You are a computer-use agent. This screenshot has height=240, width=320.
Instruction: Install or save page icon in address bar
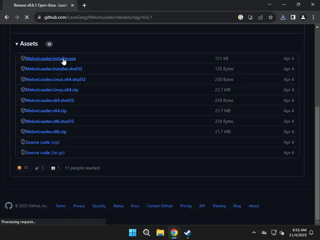pos(251,17)
